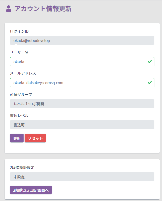Focus the メールアドレス input field
The height and width of the screenshot is (201, 162).
[82, 83]
